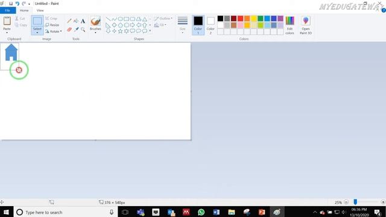Click the taskbar search box
This screenshot has height=217, width=386.
point(66,212)
